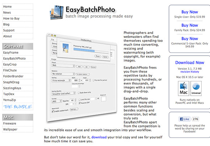210x146 pixels.
Task: Open the No rotation dropdown
Action: pyautogui.click(x=63, y=74)
